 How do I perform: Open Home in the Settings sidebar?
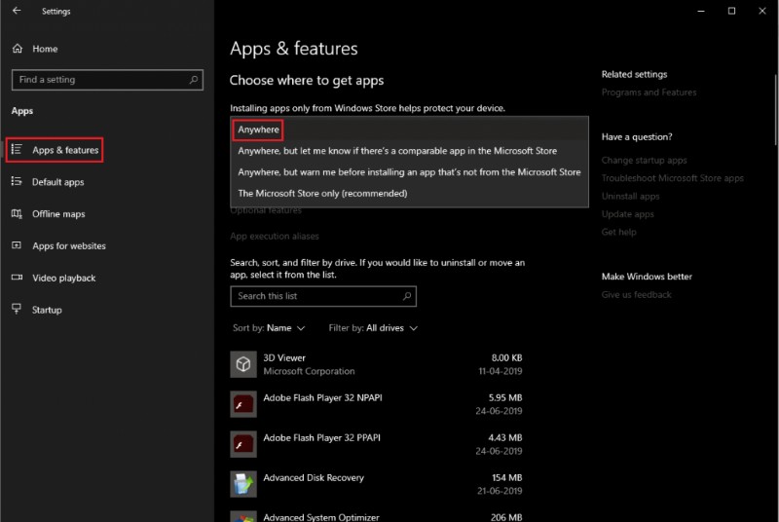point(45,49)
